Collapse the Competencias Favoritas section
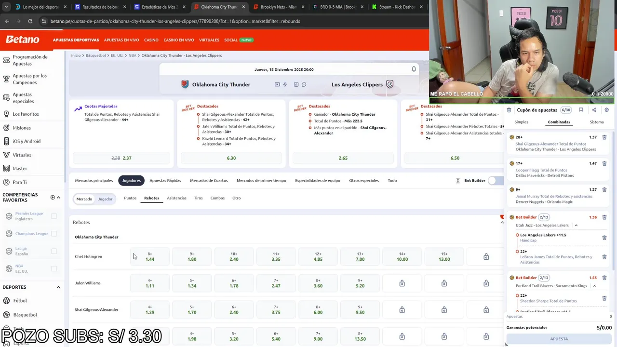This screenshot has width=617, height=347. click(x=58, y=197)
